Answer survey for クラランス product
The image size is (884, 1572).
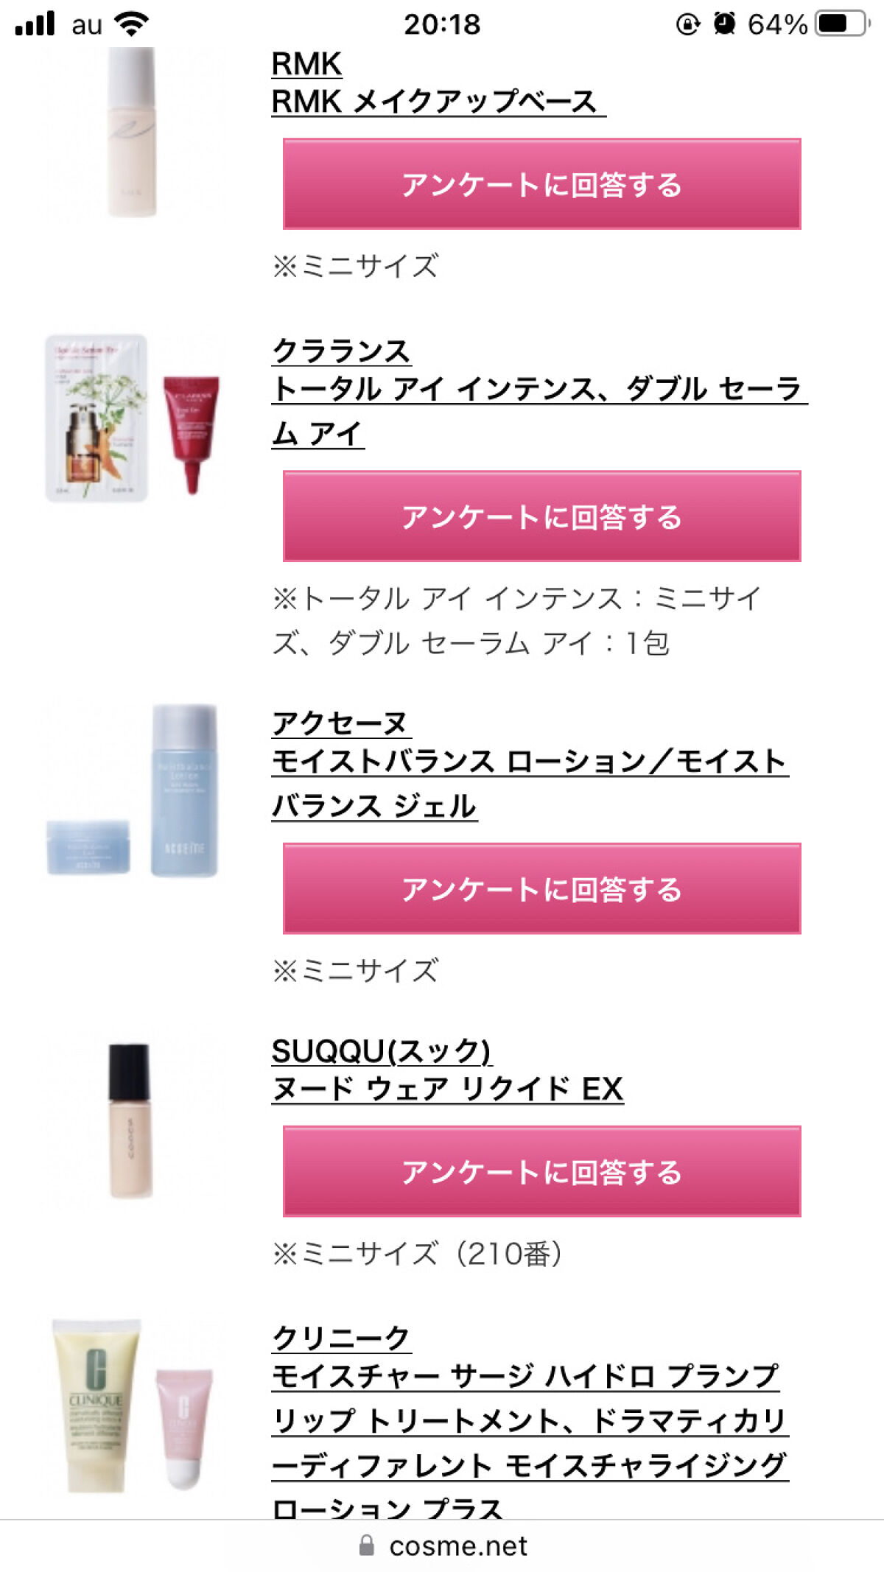541,516
